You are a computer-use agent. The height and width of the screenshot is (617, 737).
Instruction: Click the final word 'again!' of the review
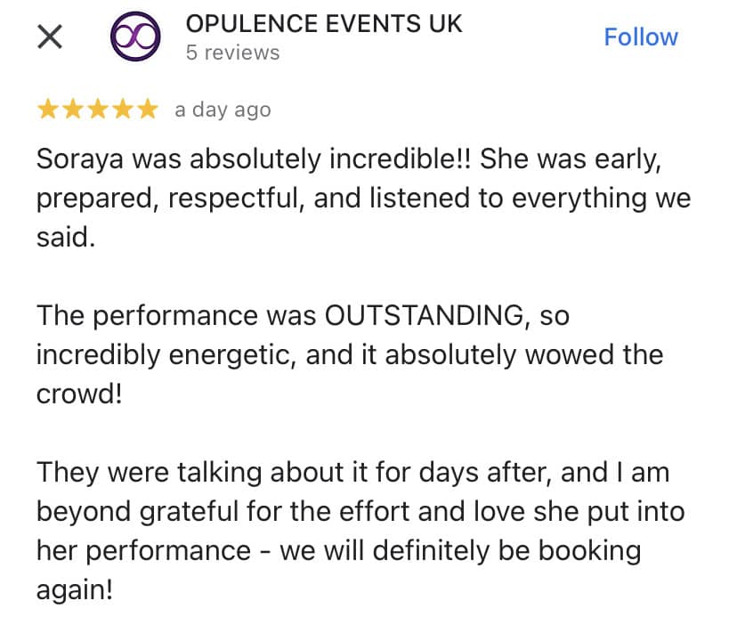point(75,590)
